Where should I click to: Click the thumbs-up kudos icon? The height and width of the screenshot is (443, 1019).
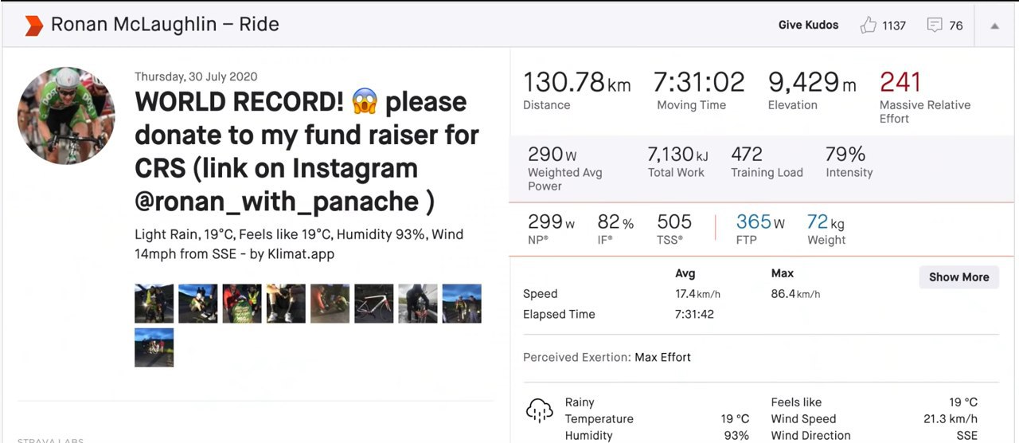click(x=868, y=25)
